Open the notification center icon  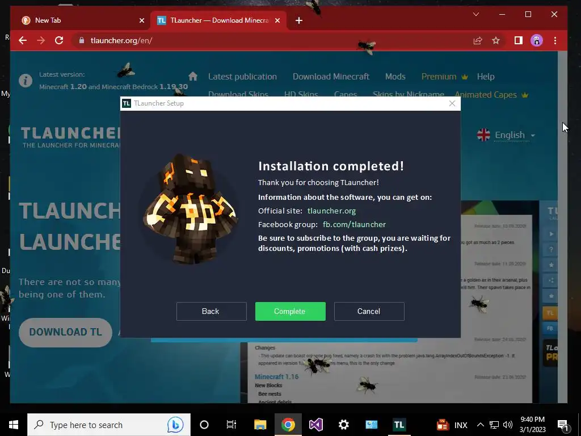point(563,425)
